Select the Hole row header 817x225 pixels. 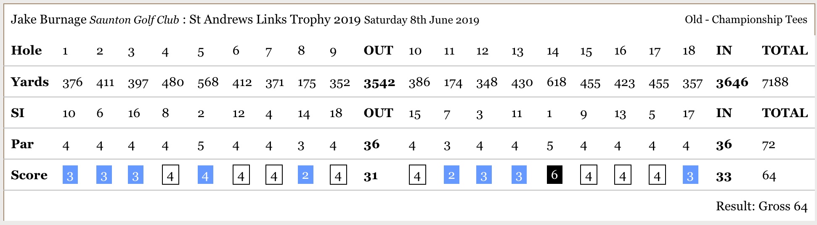27,50
